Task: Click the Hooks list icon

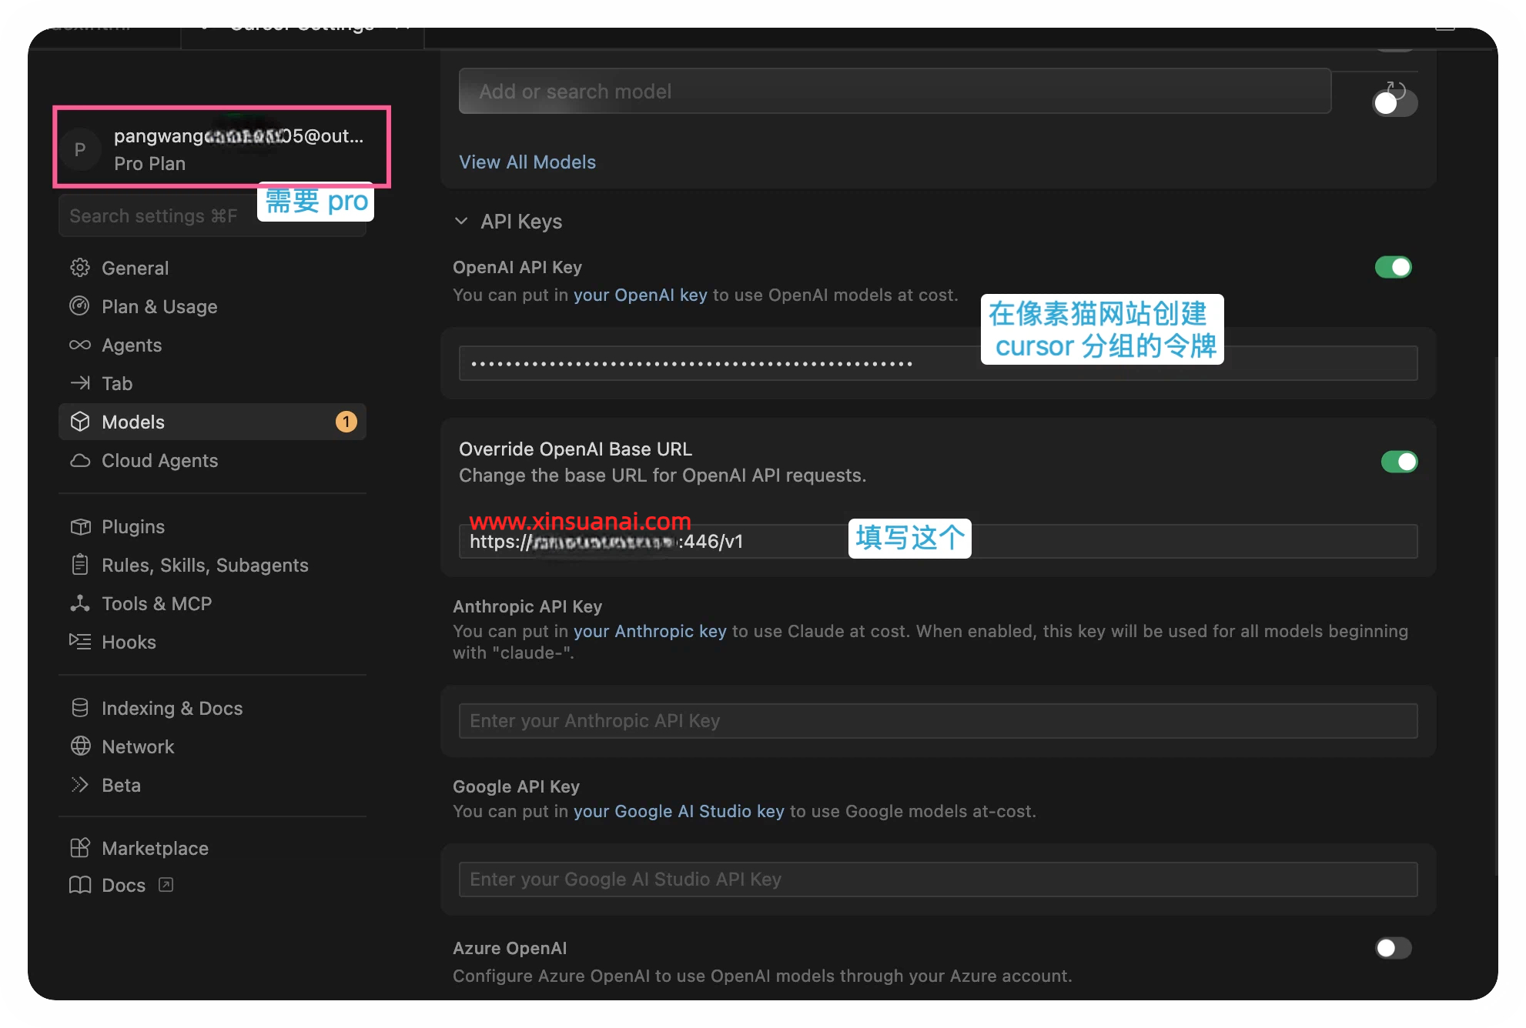Action: click(80, 642)
